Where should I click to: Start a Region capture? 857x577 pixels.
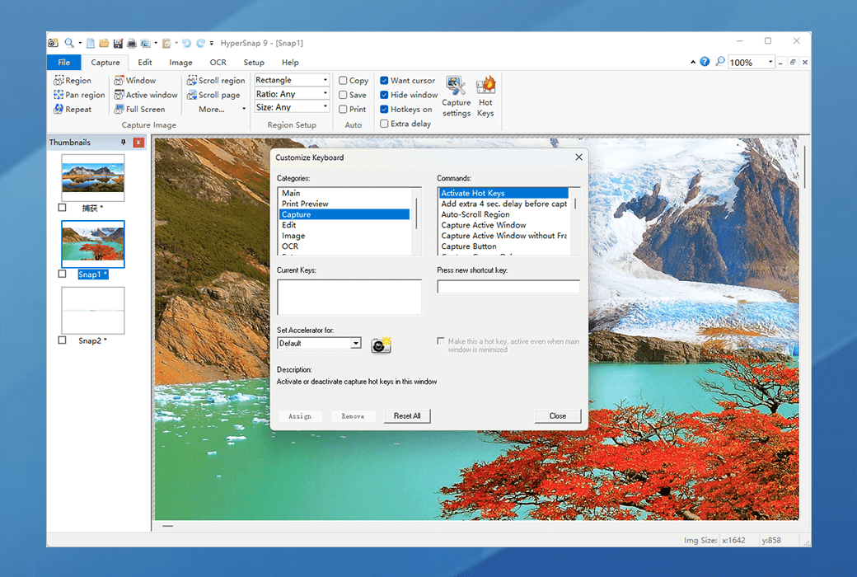click(73, 81)
